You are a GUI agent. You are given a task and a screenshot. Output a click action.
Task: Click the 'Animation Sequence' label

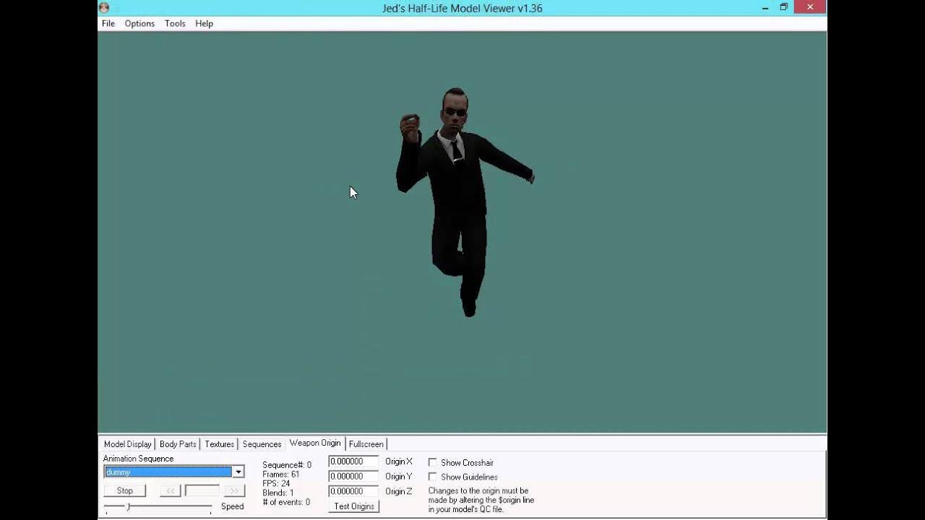pos(139,459)
